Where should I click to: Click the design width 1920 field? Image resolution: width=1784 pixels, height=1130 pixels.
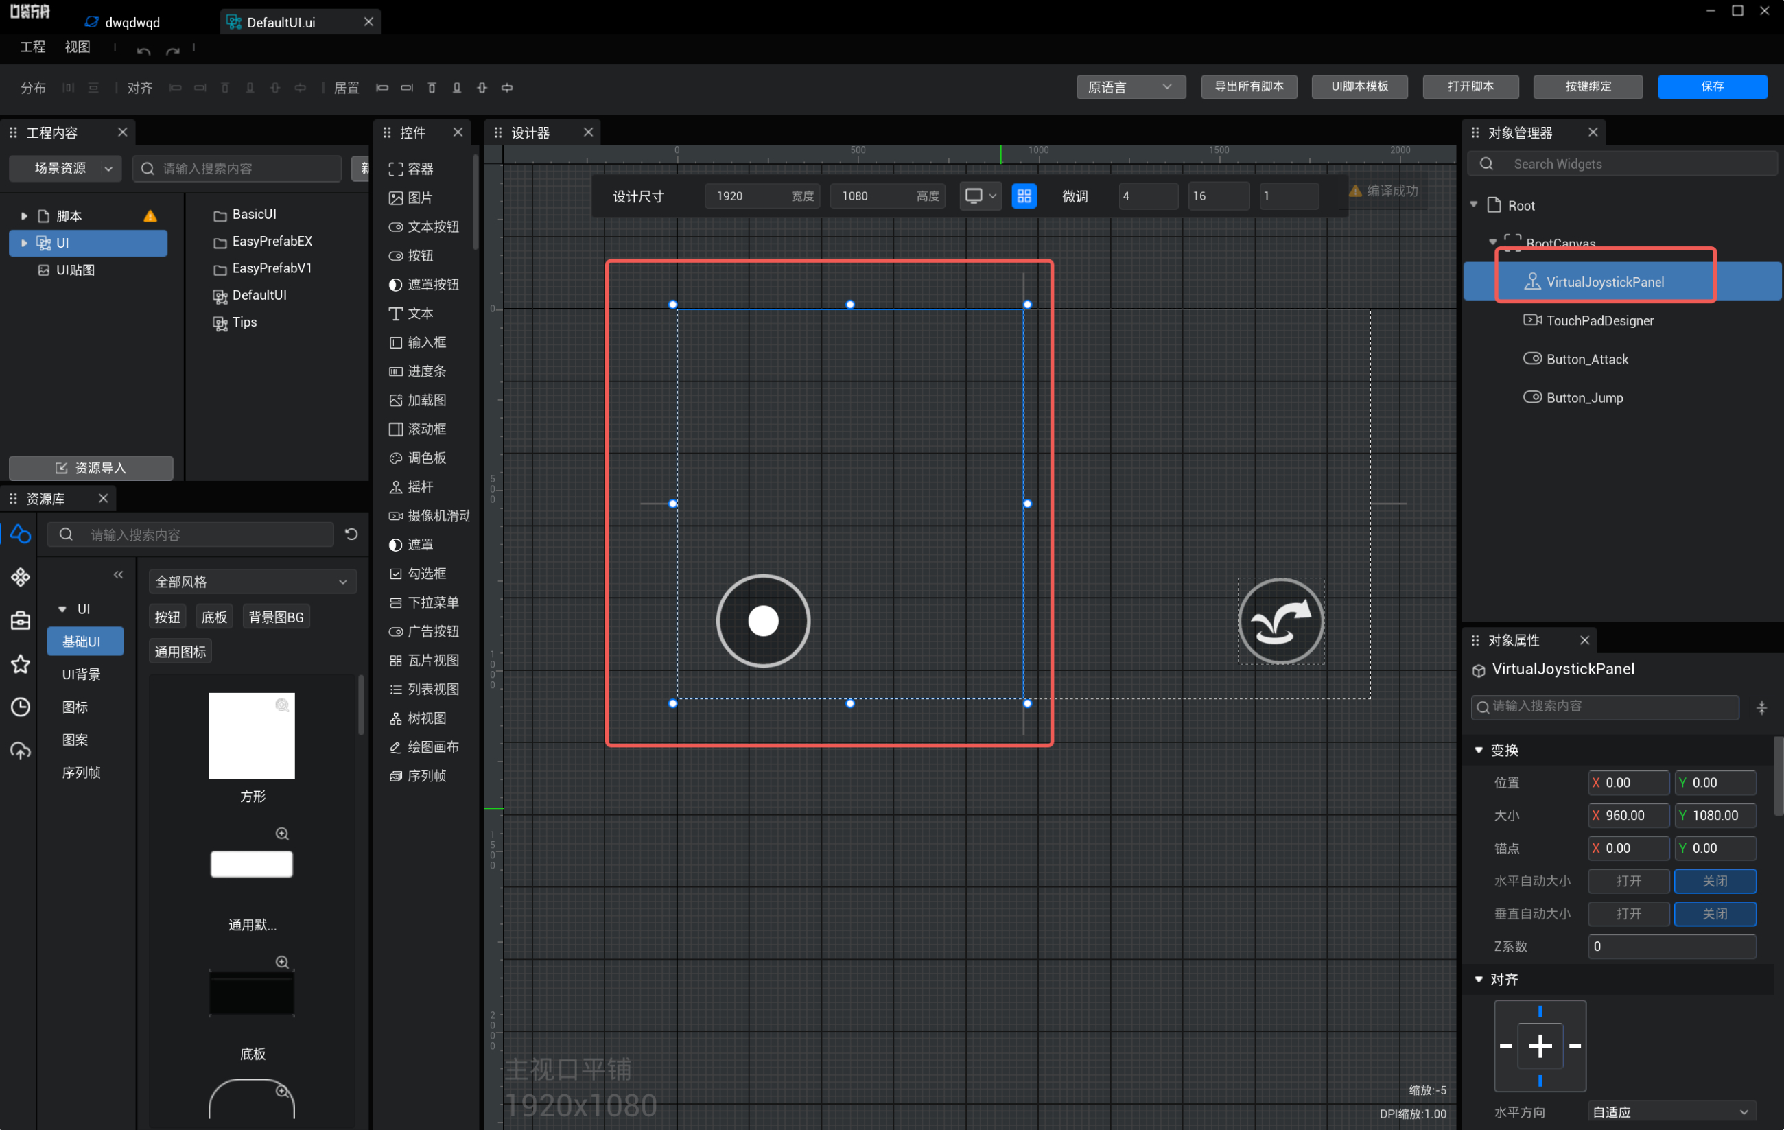(x=762, y=196)
